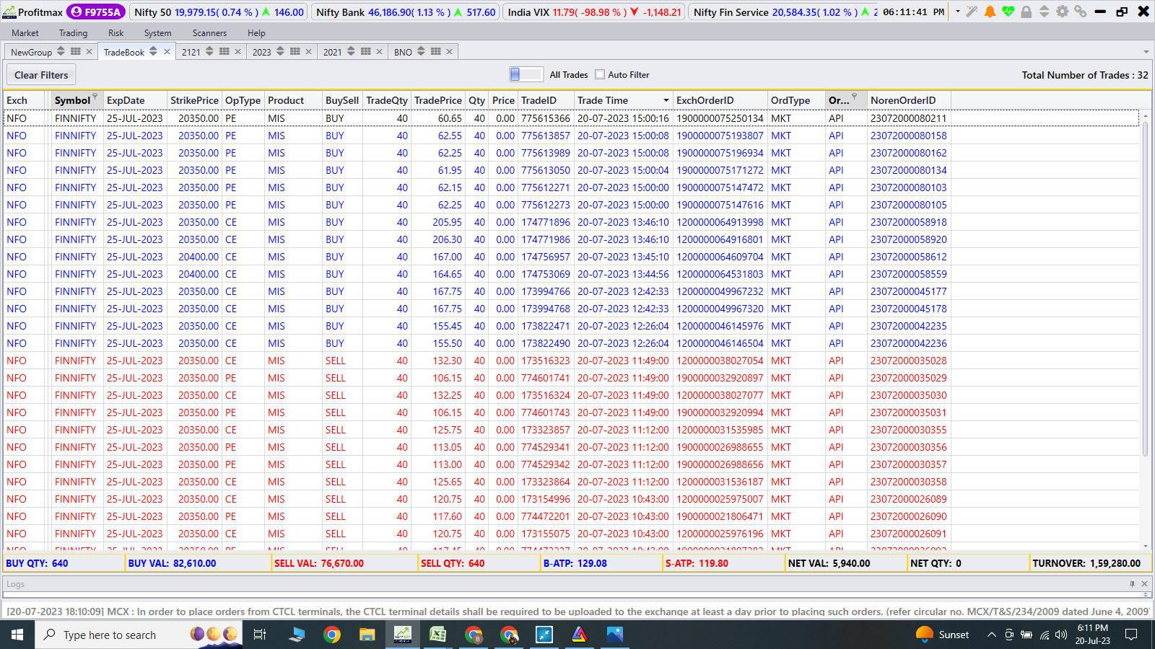The width and height of the screenshot is (1155, 649).
Task: Enable the Auto Filter checkbox
Action: 600,74
